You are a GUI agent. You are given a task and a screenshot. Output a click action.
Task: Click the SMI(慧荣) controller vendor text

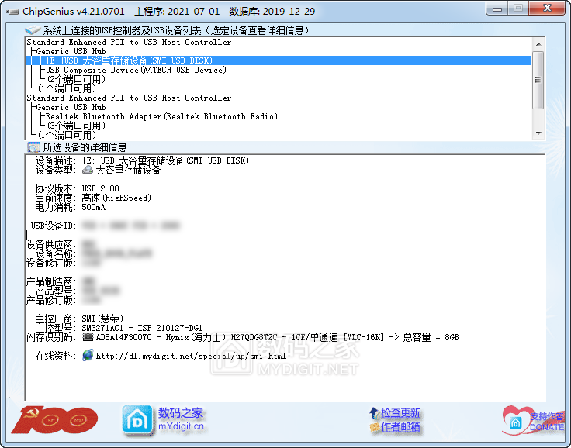pyautogui.click(x=102, y=319)
